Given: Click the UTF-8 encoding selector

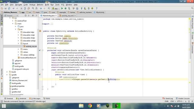Looking at the screenshot, I should coord(180,101).
